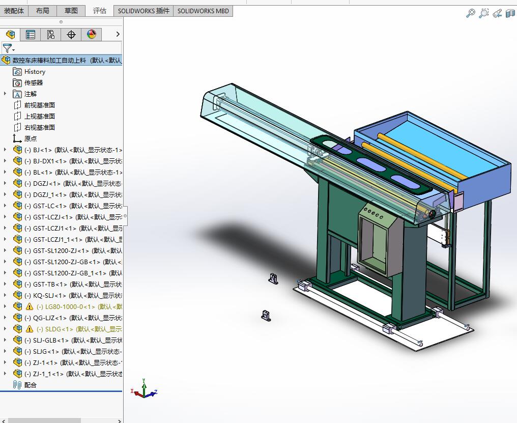Click the 配合 mates paperclip icon
This screenshot has width=517, height=423.
17,385
